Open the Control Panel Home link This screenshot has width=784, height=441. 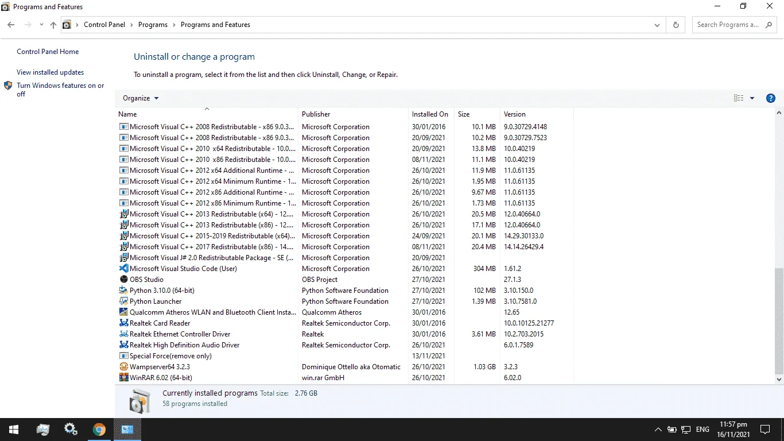[48, 52]
